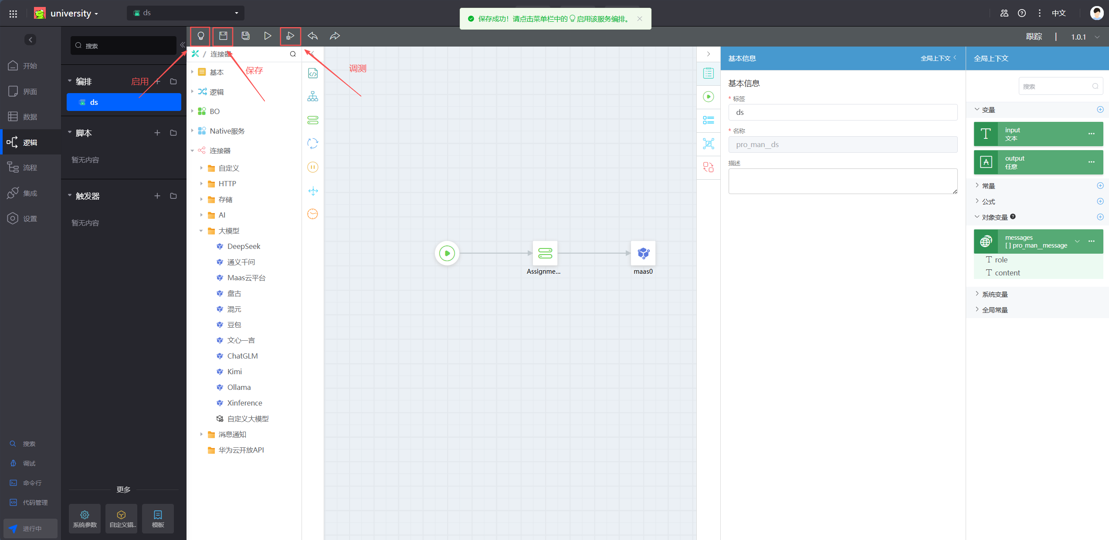Open the help question mark icon
The image size is (1109, 540).
pos(1022,13)
